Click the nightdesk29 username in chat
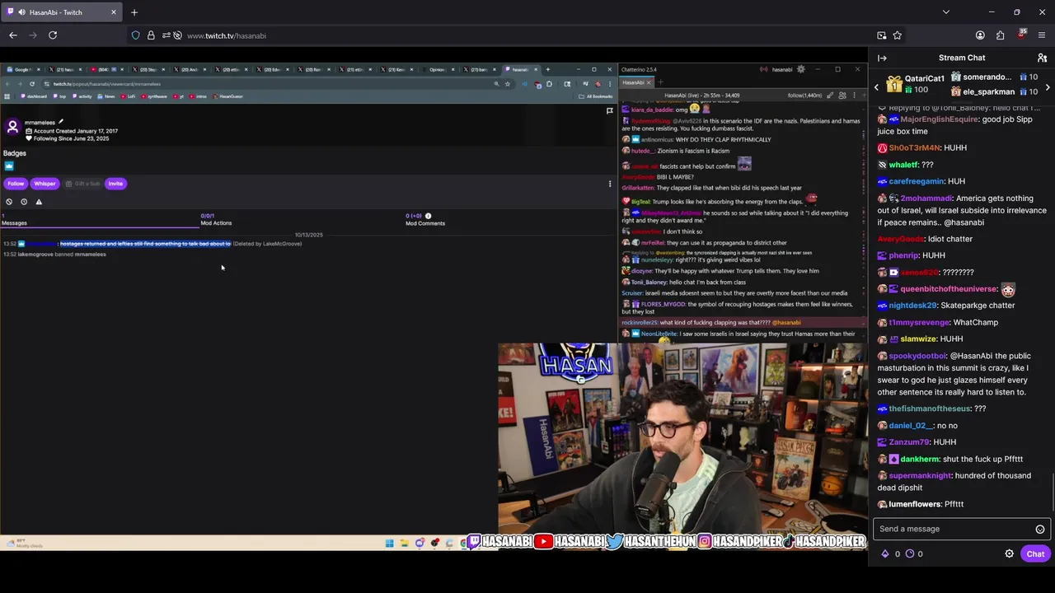This screenshot has width=1055, height=593. [912, 306]
